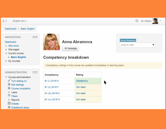This screenshot has height=129, width=166.
Task: Click the gear icon beside Gradebook setup
Action: coord(9,107)
